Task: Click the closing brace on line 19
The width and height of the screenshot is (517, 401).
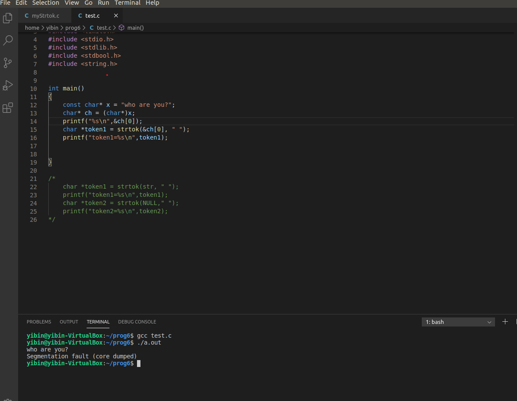Action: click(50, 162)
